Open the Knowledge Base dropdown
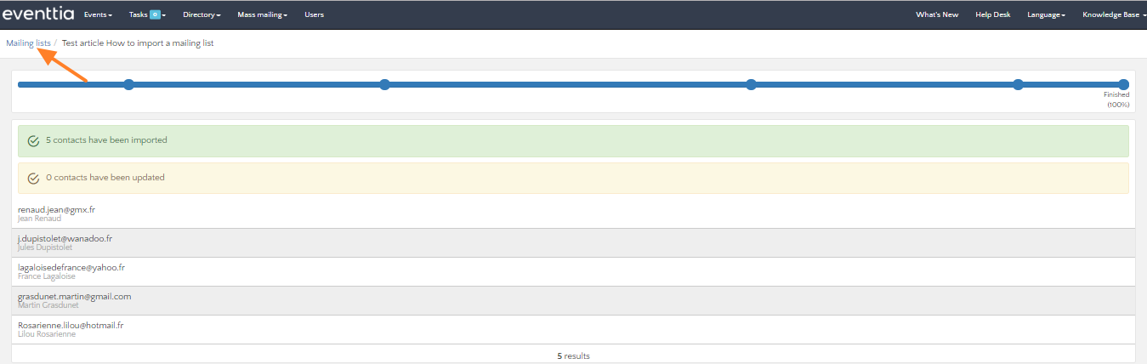 [1114, 14]
